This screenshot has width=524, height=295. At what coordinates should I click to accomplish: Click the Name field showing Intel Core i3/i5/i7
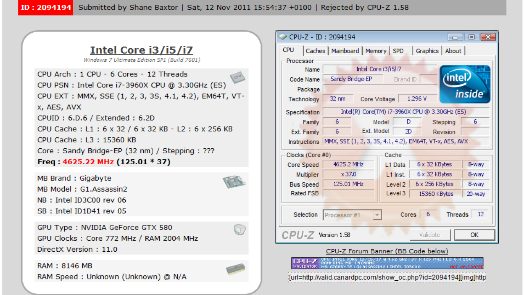click(x=379, y=69)
